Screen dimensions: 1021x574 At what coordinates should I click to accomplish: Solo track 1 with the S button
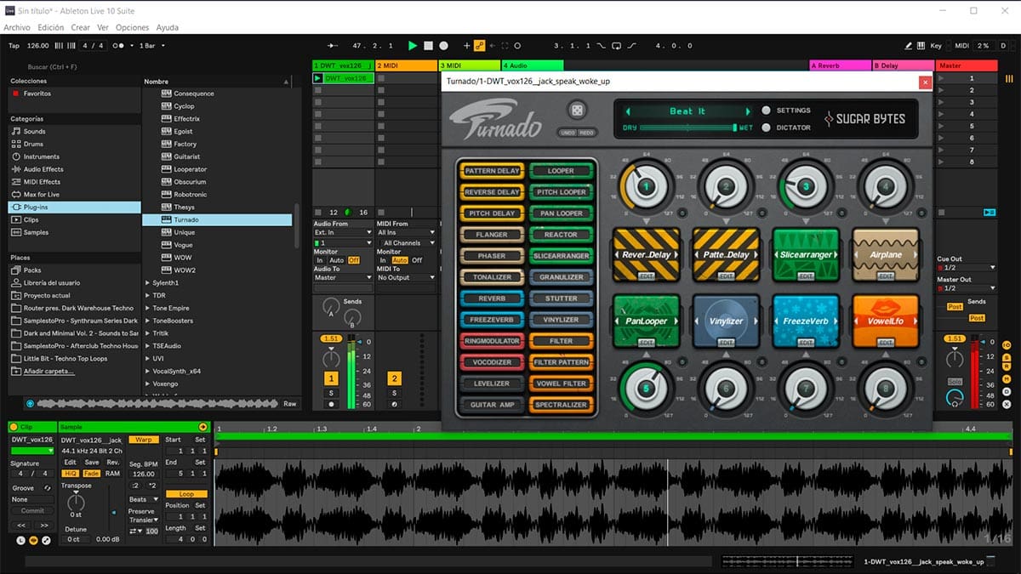point(331,393)
